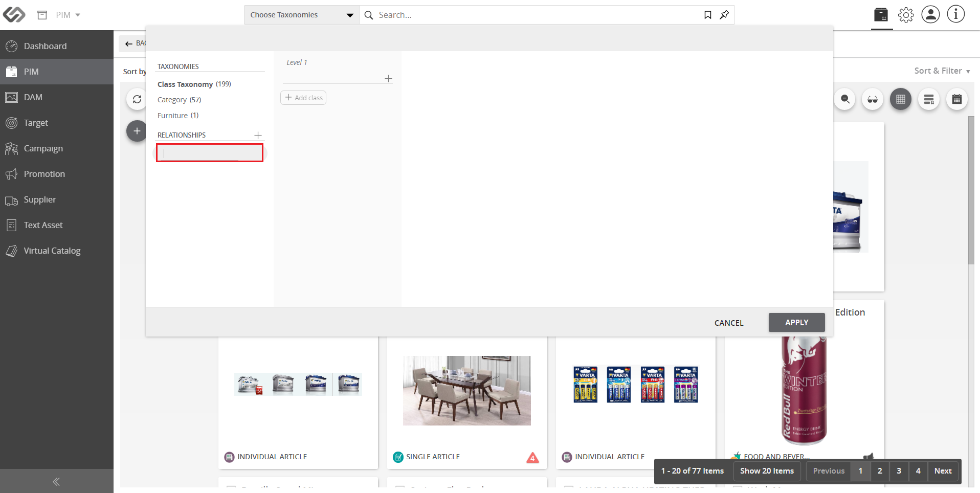Select Furniture (1) taxonomy

click(178, 116)
